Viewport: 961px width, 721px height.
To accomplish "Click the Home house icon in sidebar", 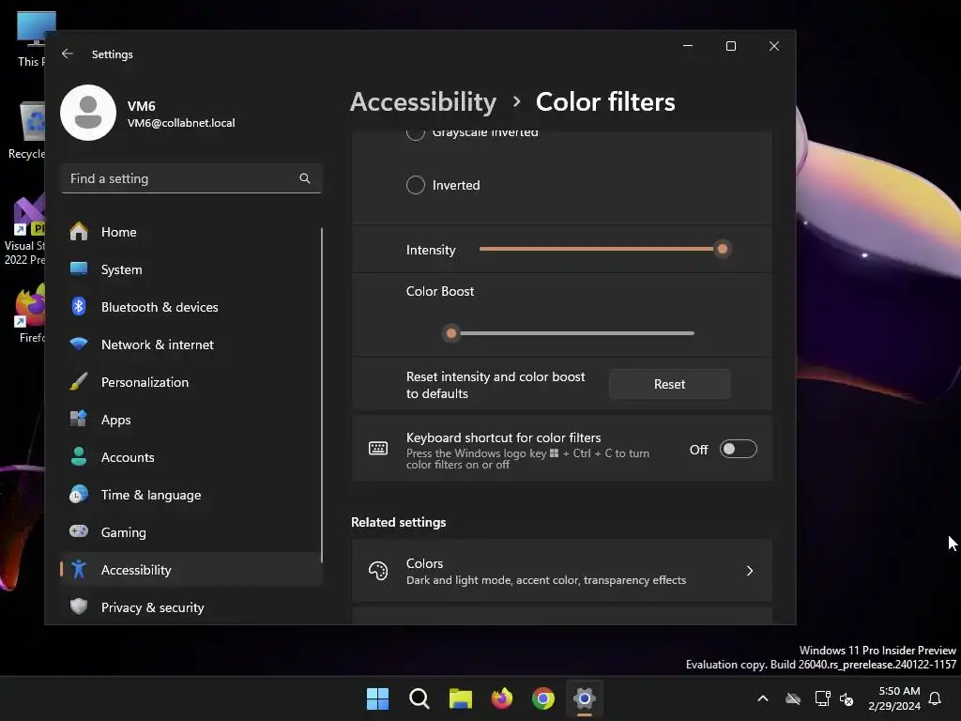I will coord(79,232).
